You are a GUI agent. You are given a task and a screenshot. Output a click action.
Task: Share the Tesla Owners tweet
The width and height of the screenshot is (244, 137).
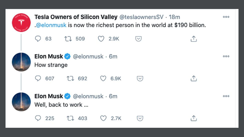pyautogui.click(x=194, y=39)
